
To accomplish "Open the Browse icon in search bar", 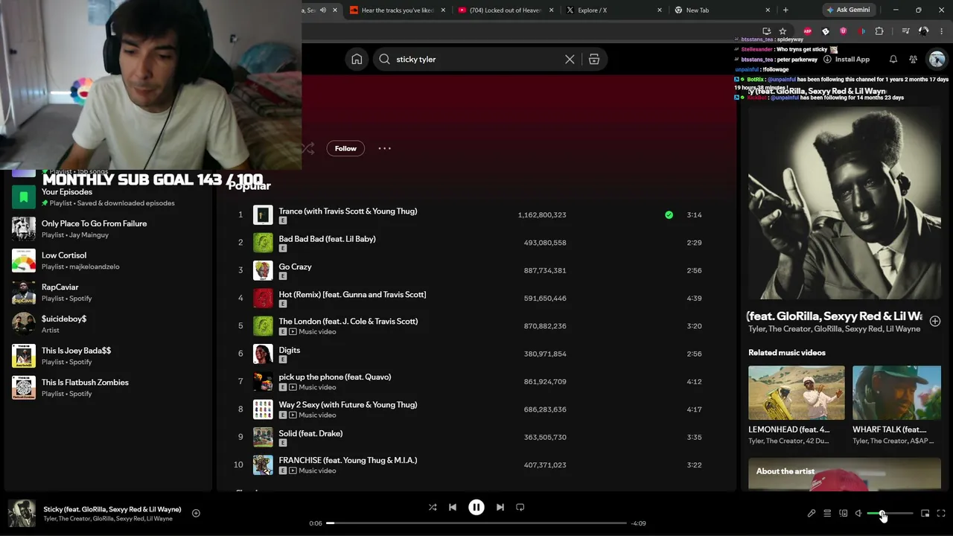I will 594,60.
